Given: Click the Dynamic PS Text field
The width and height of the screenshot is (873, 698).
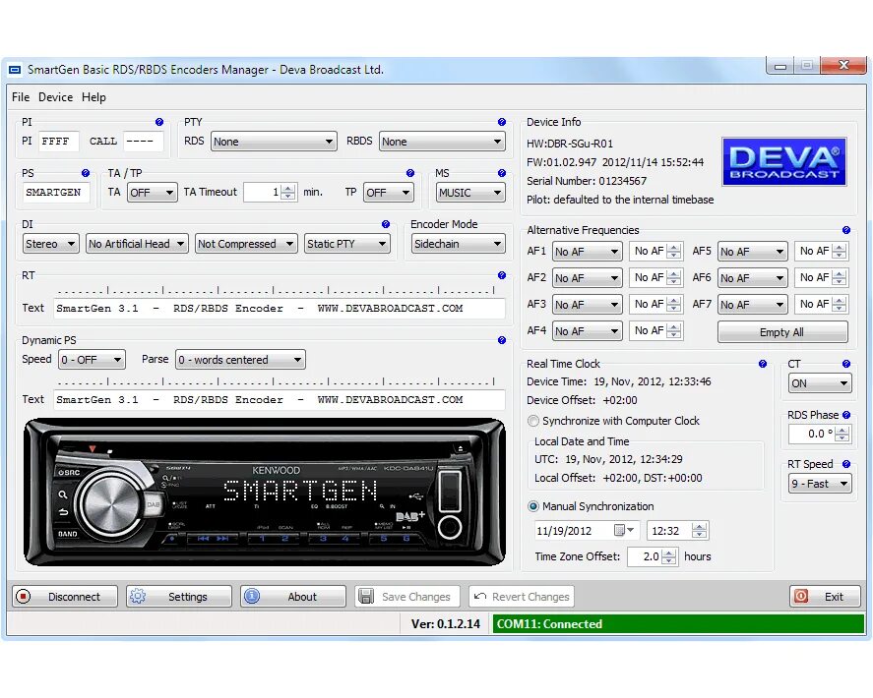Looking at the screenshot, I should [x=280, y=399].
